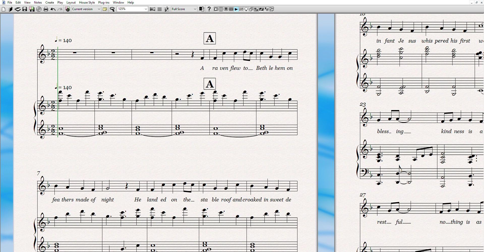Select the piano staff tempo marking 140

(63, 87)
